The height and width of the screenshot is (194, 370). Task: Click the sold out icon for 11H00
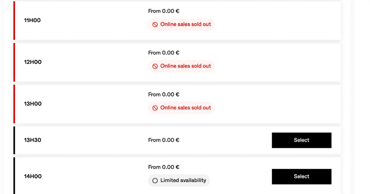[x=155, y=24]
